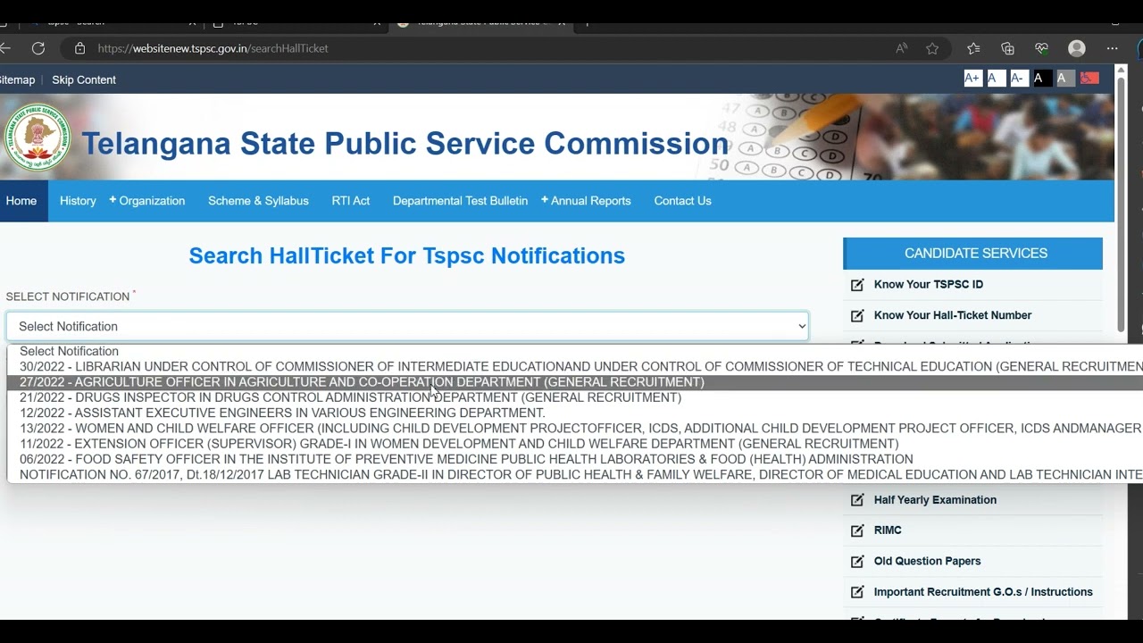Viewport: 1143px width, 643px height.
Task: Click the A- decrease font size icon
Action: (x=1018, y=79)
